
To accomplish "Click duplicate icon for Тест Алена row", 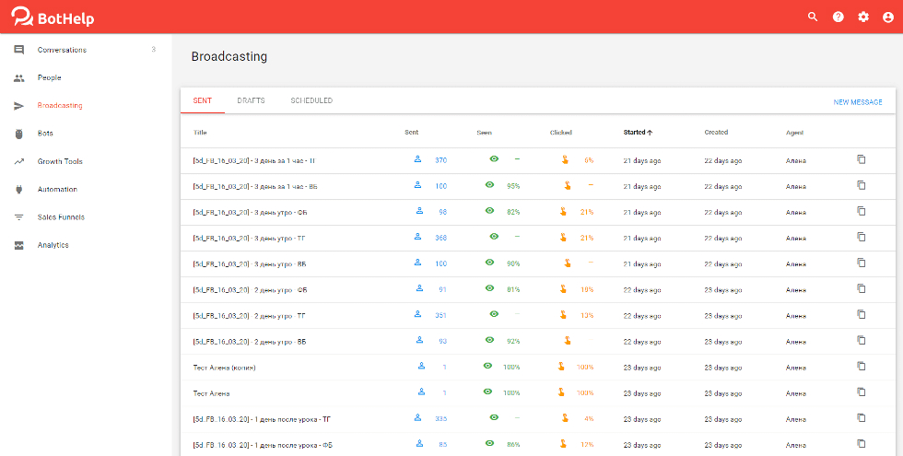I will click(x=862, y=392).
